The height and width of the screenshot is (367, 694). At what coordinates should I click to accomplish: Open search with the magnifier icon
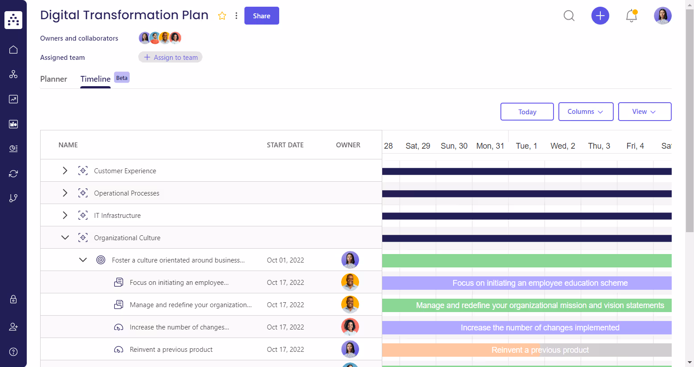tap(569, 16)
